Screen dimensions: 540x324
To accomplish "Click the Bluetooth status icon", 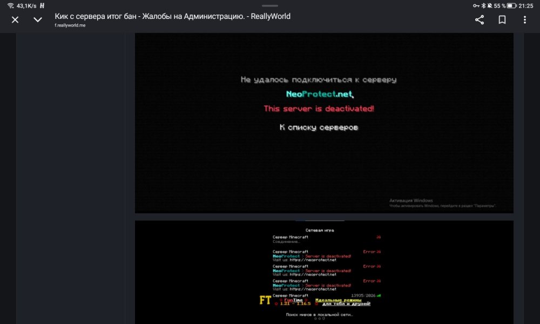I will 483,5.
